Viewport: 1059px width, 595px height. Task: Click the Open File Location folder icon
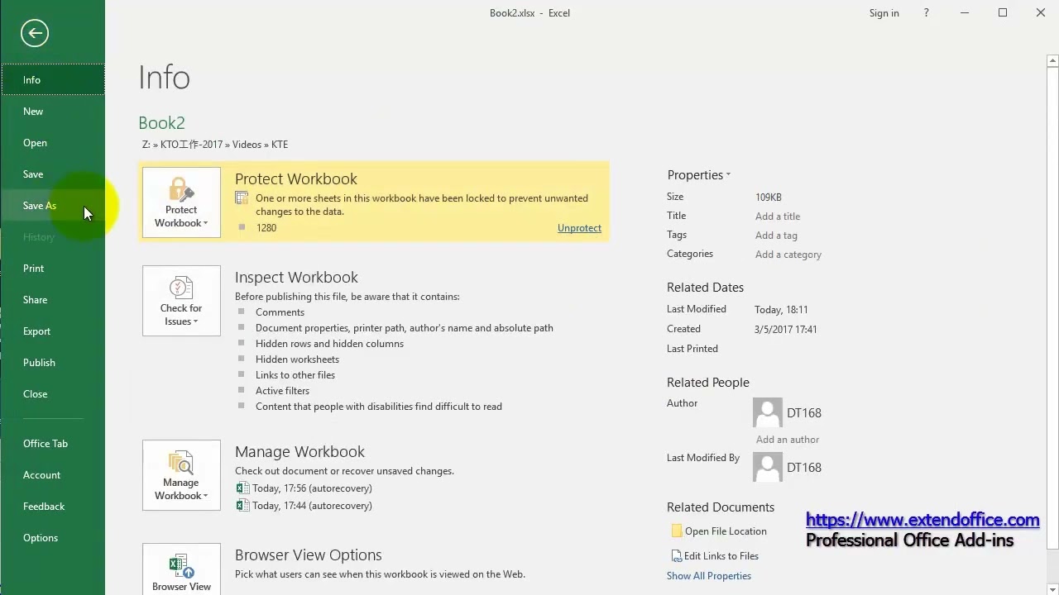[677, 531]
